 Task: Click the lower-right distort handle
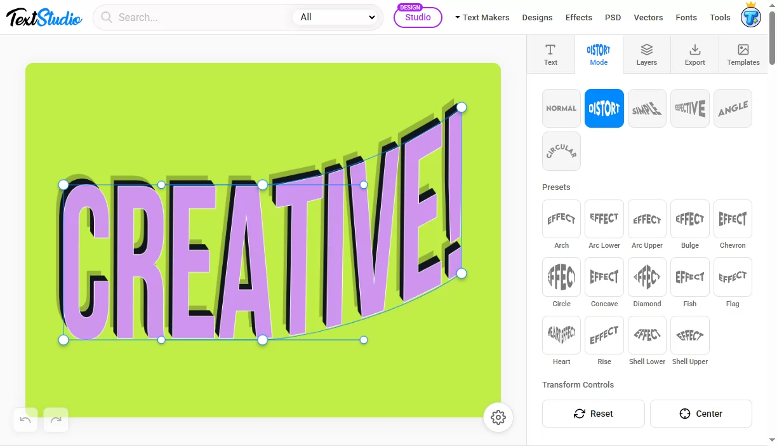(462, 273)
